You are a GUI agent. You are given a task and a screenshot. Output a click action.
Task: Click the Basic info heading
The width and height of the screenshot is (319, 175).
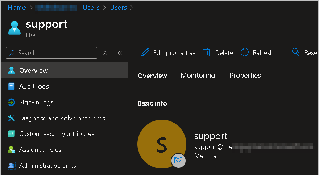click(x=152, y=103)
